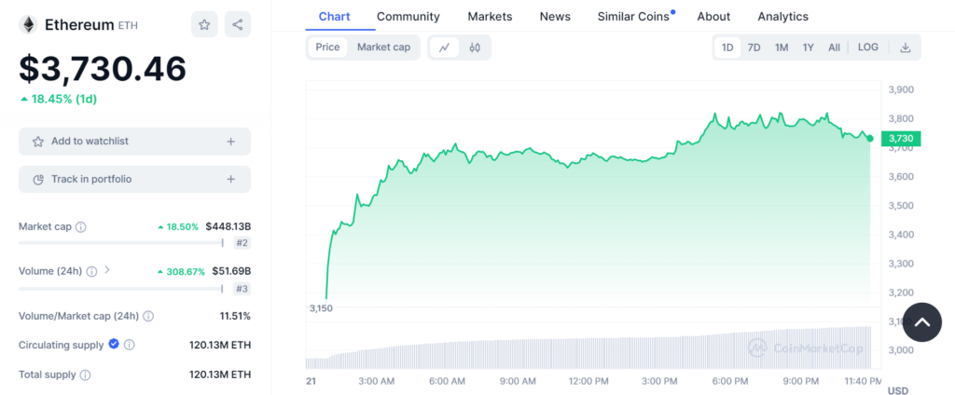Screen dimensions: 955x395
Task: Click the 18.45% (1d) change text
Action: click(x=59, y=99)
